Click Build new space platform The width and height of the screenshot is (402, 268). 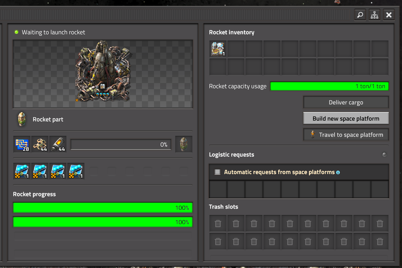coord(346,118)
